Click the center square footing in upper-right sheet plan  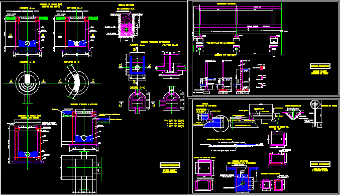coord(236,49)
